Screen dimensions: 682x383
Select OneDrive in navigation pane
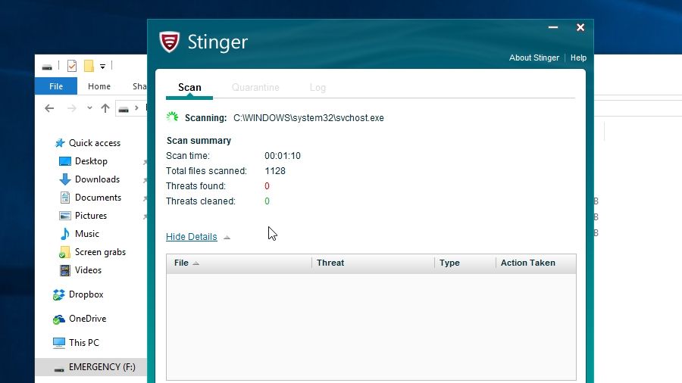pos(87,319)
